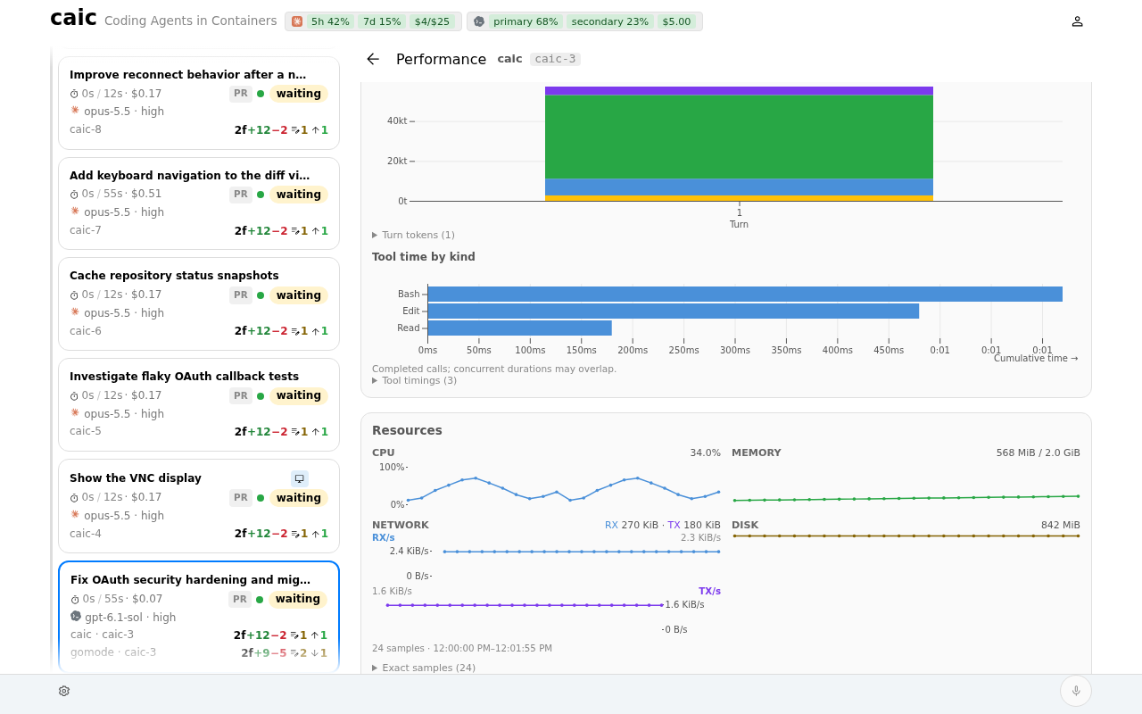Click the PR badge on caic-7 card
The width and height of the screenshot is (1142, 714).
coord(241,195)
